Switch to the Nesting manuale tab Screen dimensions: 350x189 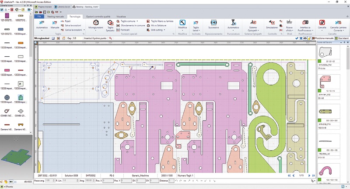(x=56, y=16)
